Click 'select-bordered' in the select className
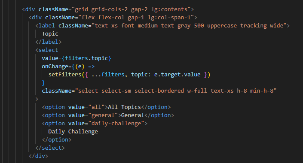The image size is (303, 163). pos(159,91)
